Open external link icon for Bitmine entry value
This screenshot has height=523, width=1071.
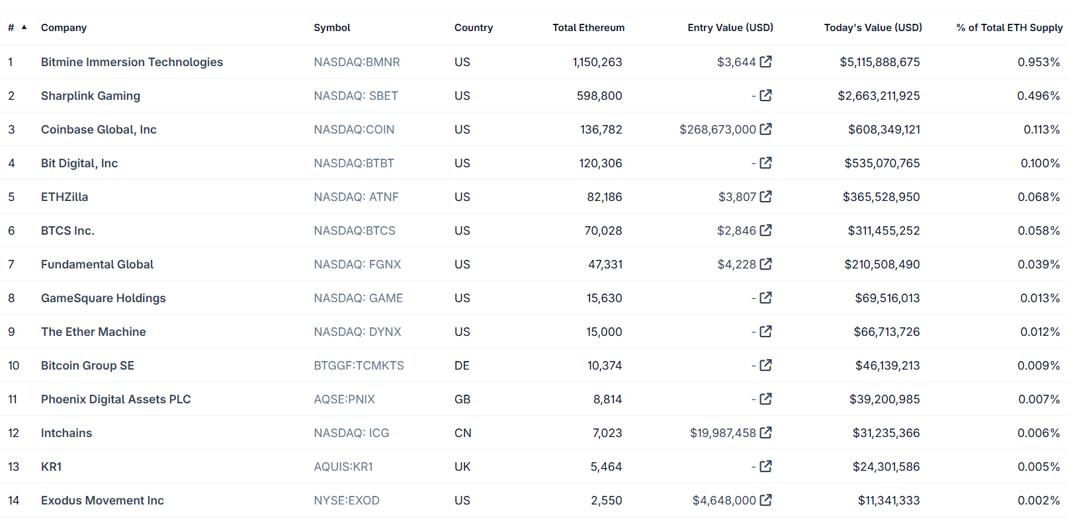[x=765, y=61]
